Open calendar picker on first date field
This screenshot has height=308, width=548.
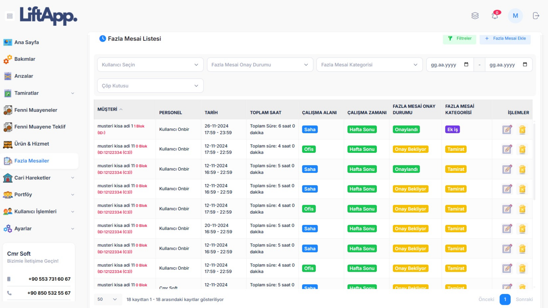[466, 64]
